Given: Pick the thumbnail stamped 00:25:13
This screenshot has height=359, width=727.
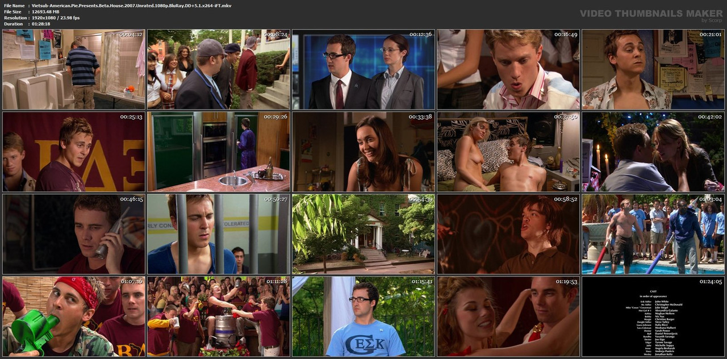Looking at the screenshot, I should pos(74,152).
